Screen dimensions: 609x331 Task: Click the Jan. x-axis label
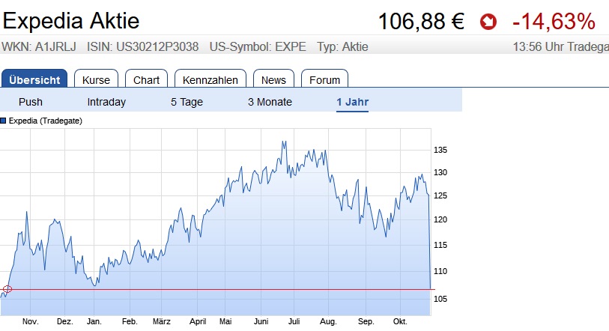point(94,322)
